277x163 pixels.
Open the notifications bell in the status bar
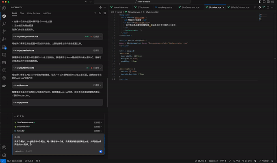pyautogui.click(x=273, y=161)
